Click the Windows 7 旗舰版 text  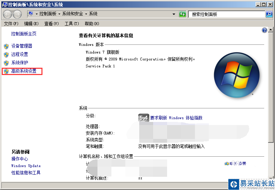(x=102, y=52)
